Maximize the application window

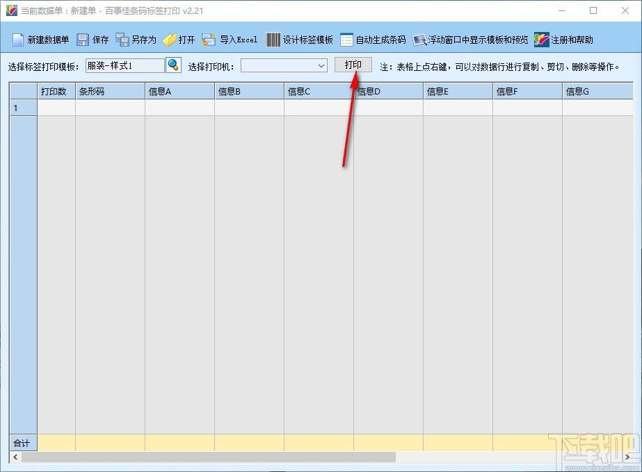pos(593,10)
